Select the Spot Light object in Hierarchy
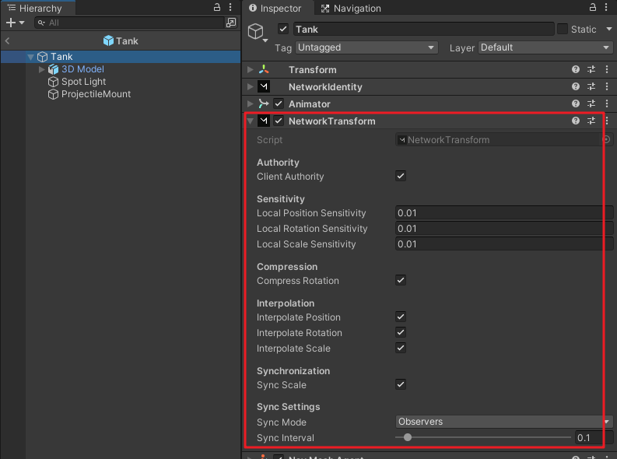Viewport: 617px width, 459px height. click(83, 82)
